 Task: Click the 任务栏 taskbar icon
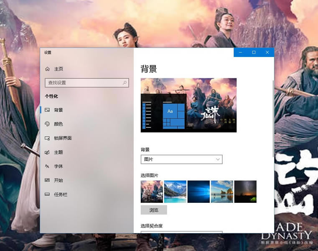tap(47, 194)
